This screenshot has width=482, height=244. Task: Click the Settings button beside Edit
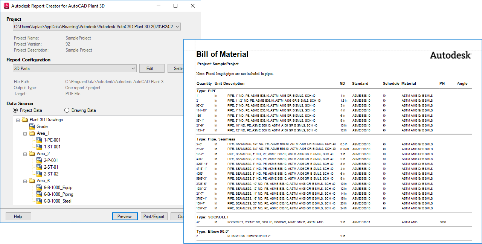(x=175, y=69)
